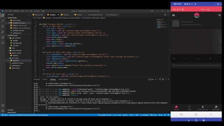Add a new terminal with plus icon
The height and width of the screenshot is (126, 224).
pos(155,79)
